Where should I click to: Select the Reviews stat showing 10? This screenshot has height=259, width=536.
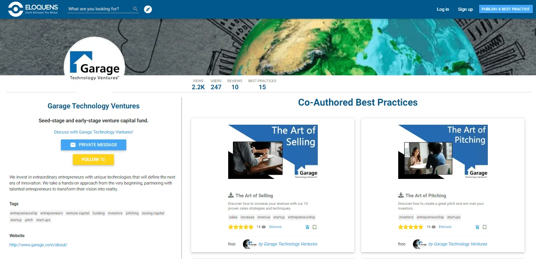point(235,84)
